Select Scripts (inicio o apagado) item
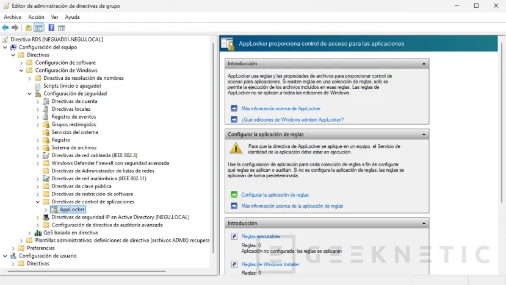Screen dimensions: 506x285 point(72,86)
